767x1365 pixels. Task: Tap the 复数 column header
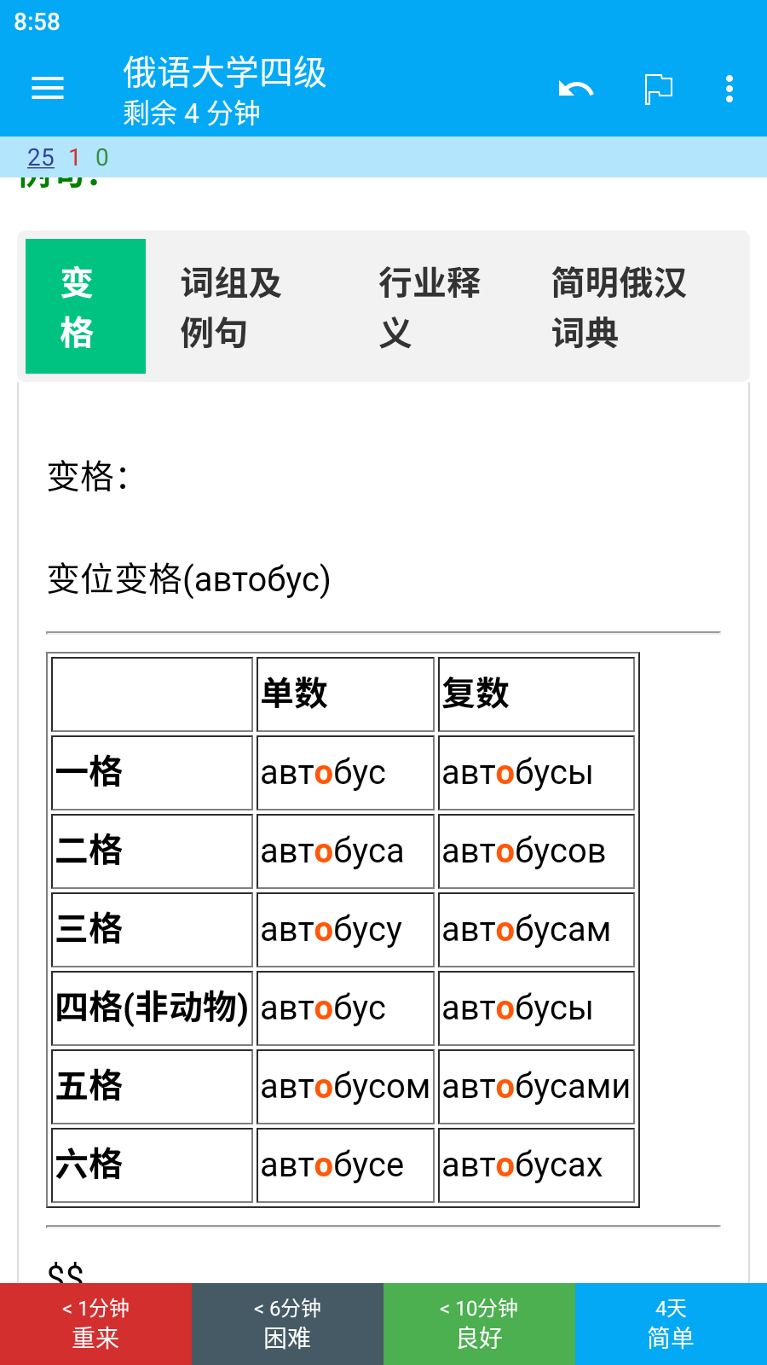(536, 694)
